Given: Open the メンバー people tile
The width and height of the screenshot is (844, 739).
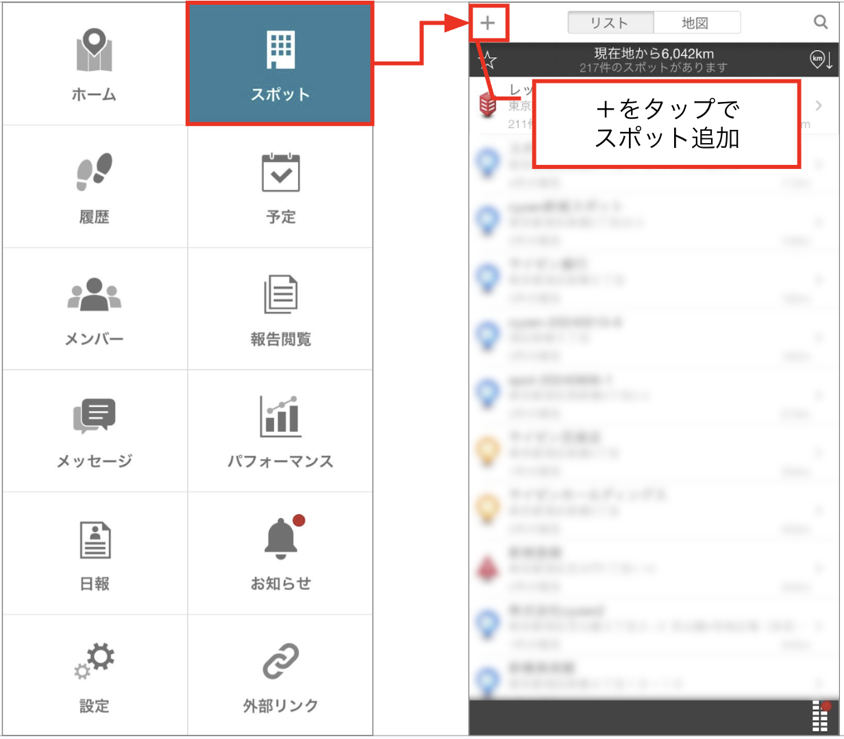Looking at the screenshot, I should (95, 309).
